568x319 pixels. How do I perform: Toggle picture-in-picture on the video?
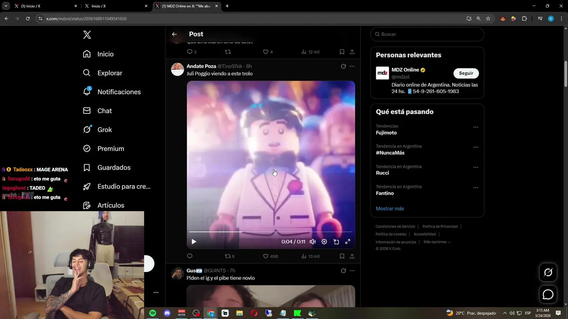336,241
